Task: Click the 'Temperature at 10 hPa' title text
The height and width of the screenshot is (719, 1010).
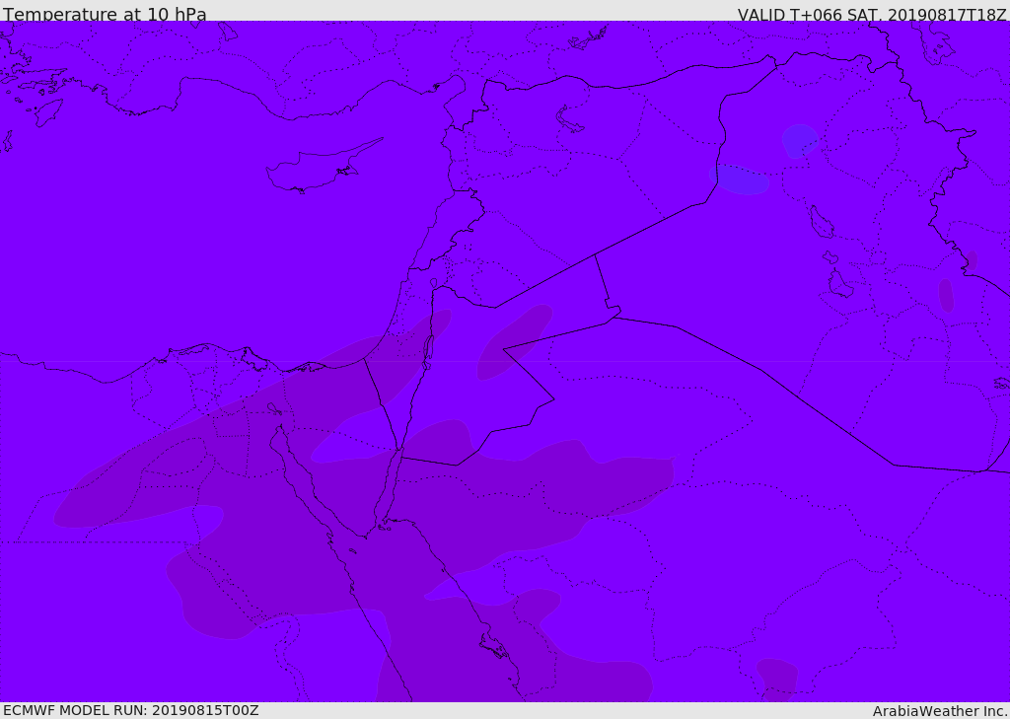Action: 105,14
